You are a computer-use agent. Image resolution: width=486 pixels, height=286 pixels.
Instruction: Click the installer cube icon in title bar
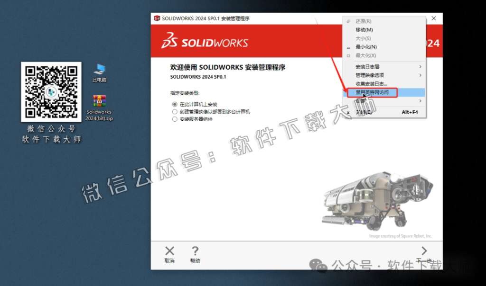(157, 18)
